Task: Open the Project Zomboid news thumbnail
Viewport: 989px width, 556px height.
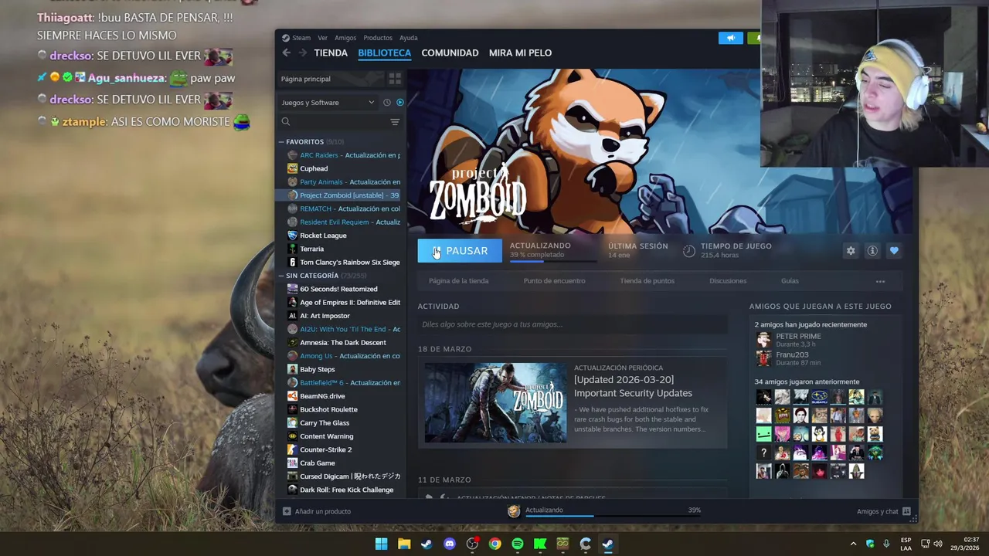Action: [x=495, y=402]
